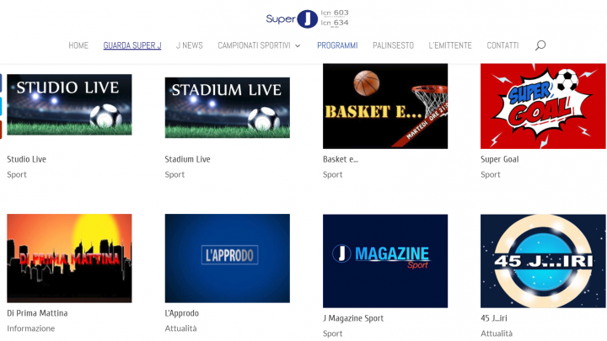Click Di Prima Mattina title link
607x341 pixels.
click(x=37, y=313)
